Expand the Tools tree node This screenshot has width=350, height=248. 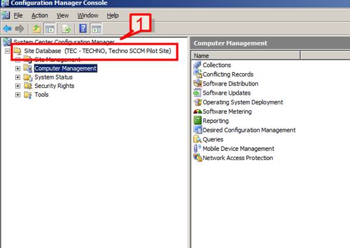18,95
